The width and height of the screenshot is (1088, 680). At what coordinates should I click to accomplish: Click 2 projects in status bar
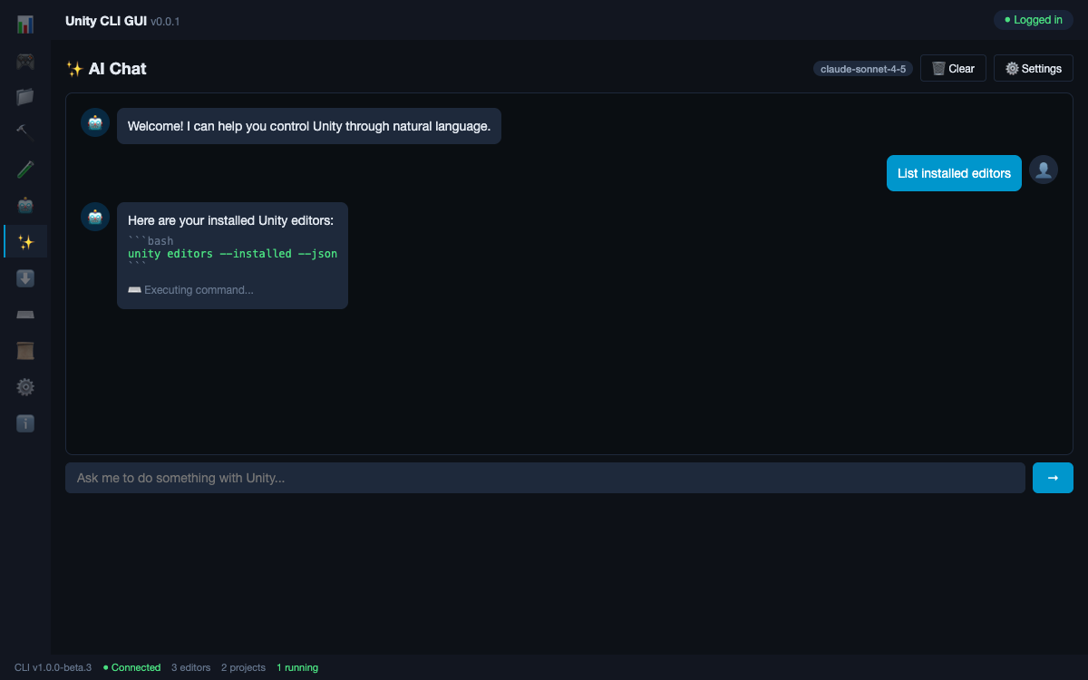pos(243,667)
